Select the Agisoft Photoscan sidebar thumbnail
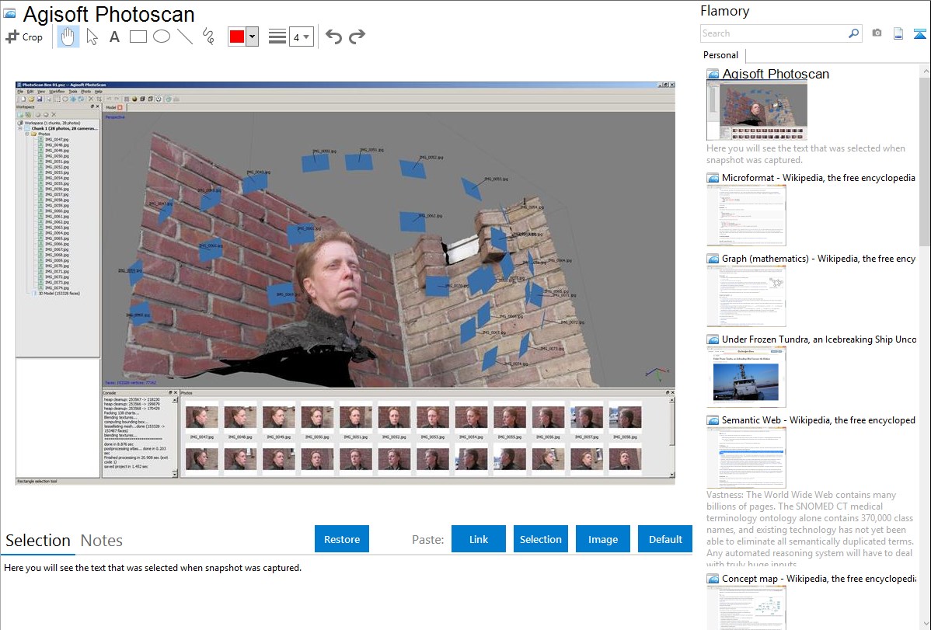 point(757,111)
